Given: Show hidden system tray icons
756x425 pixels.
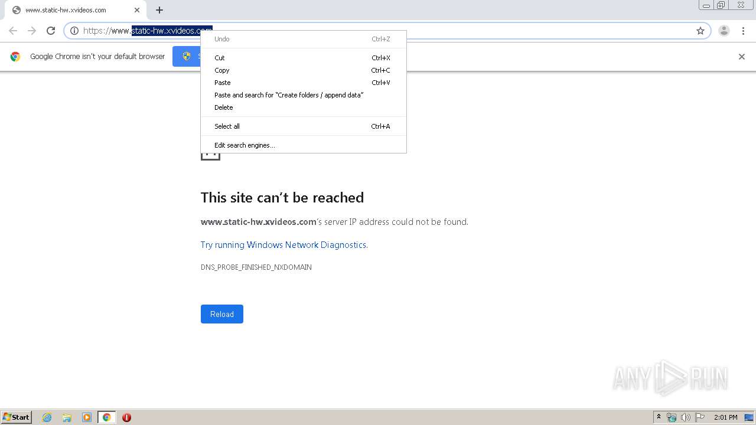Looking at the screenshot, I should [x=659, y=417].
